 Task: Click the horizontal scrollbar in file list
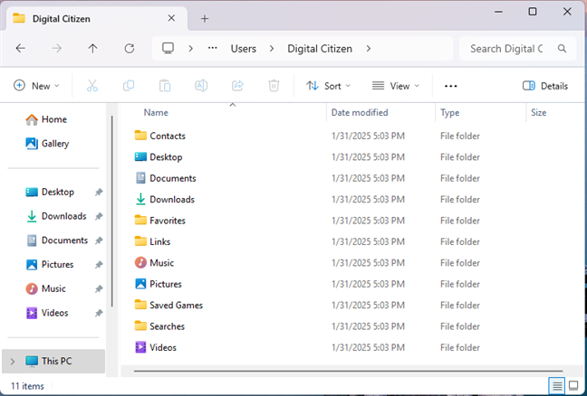click(x=348, y=371)
